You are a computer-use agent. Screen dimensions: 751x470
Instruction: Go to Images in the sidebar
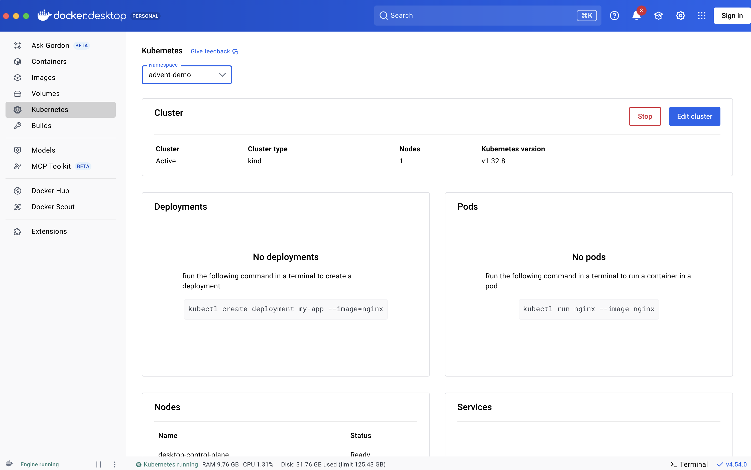click(x=43, y=78)
